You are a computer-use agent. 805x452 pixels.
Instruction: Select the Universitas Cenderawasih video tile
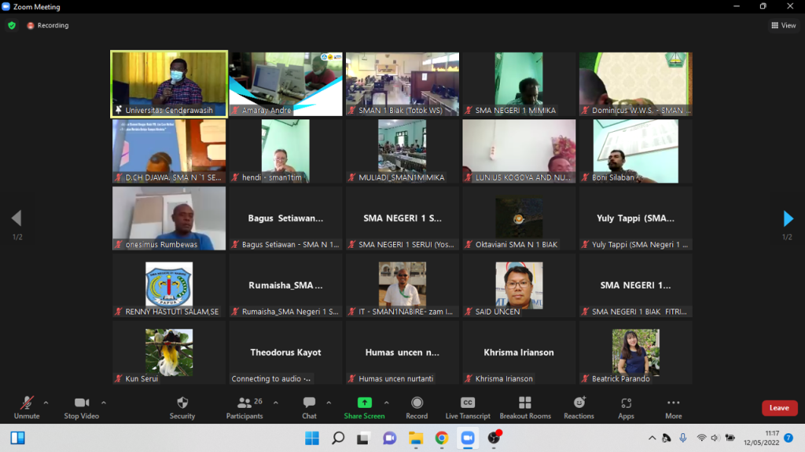click(169, 84)
